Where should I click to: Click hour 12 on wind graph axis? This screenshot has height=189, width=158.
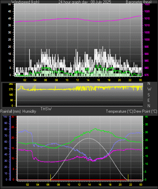tap(78, 80)
